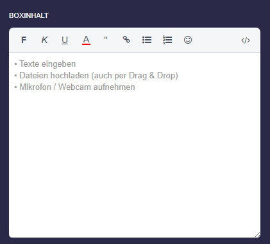Apply italic using the K button
Image resolution: width=270 pixels, height=244 pixels.
click(x=44, y=40)
